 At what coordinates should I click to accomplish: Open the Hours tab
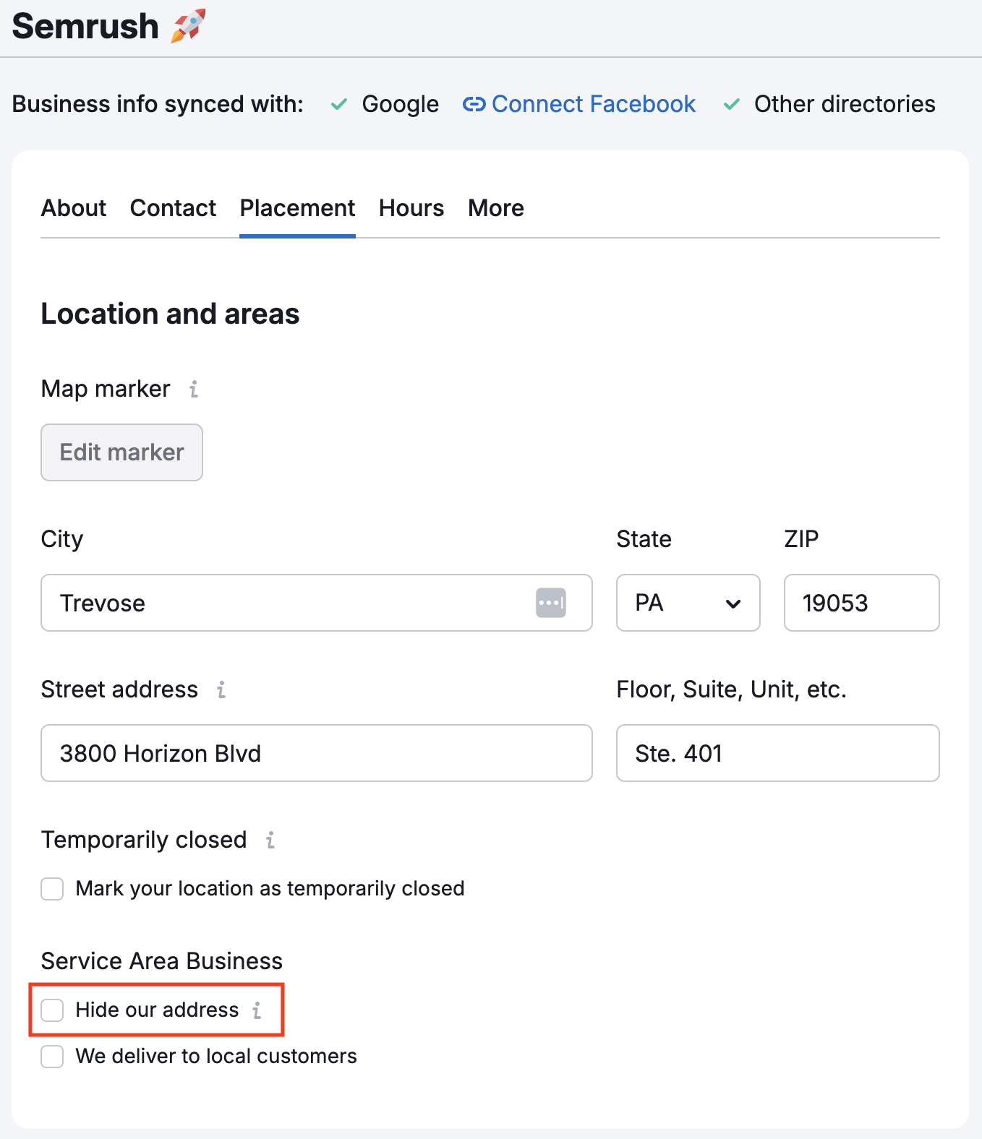coord(411,208)
